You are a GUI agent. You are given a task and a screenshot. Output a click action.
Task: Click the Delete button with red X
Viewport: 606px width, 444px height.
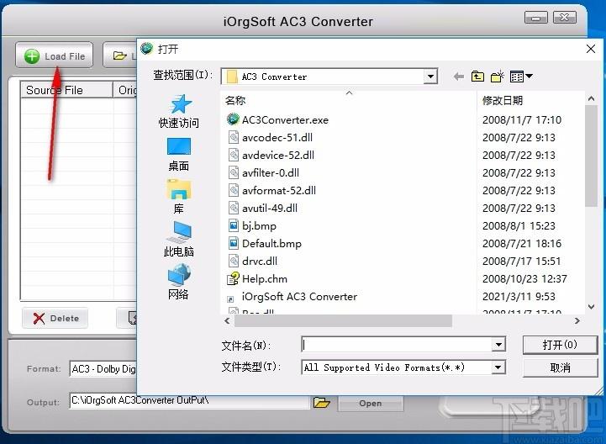click(55, 319)
